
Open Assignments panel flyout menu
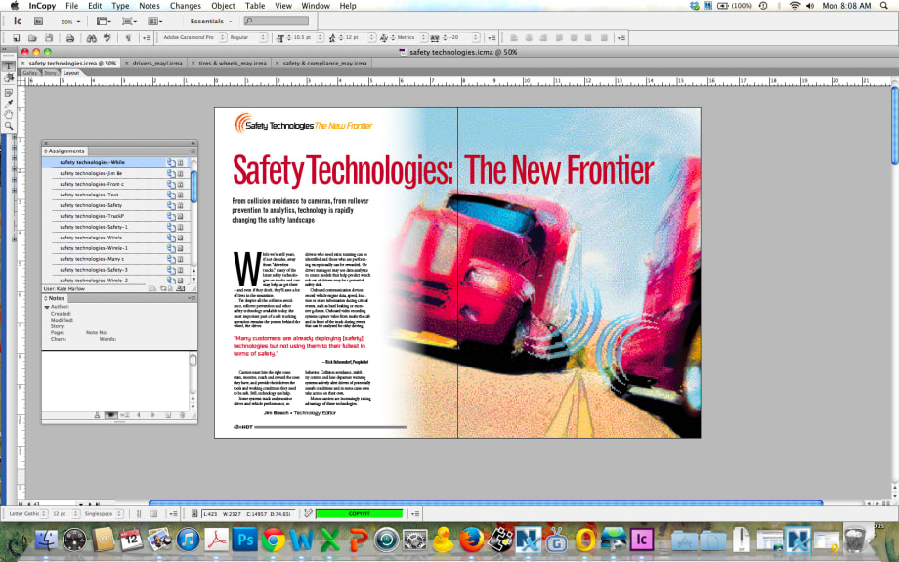[193, 151]
